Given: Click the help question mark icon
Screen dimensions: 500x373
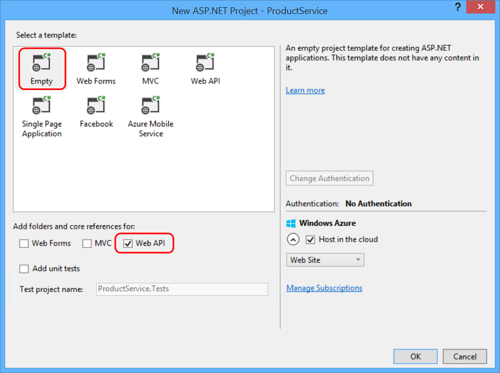Looking at the screenshot, I should [458, 7].
